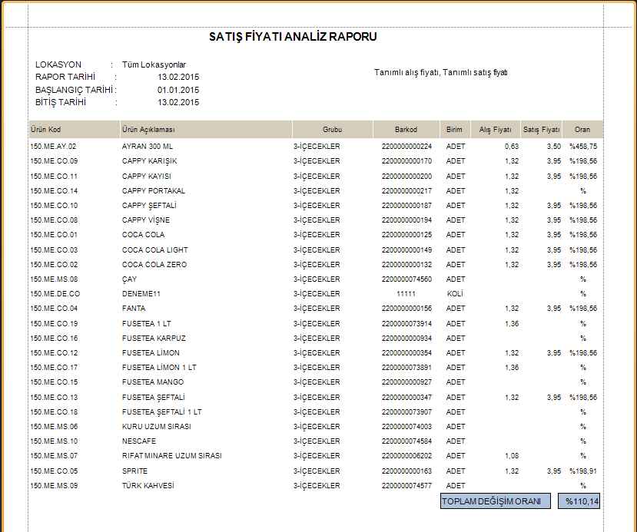Click the 'Grubu' column header
This screenshot has width=637, height=532.
coord(332,130)
